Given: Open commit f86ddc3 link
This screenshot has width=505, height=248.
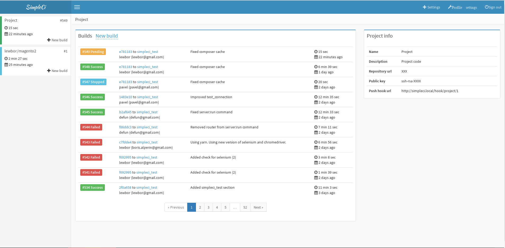Looking at the screenshot, I should pyautogui.click(x=125, y=127).
